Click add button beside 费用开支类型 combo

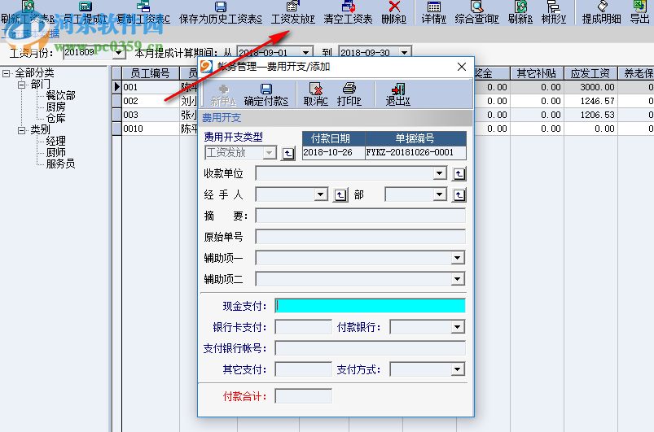(x=287, y=153)
